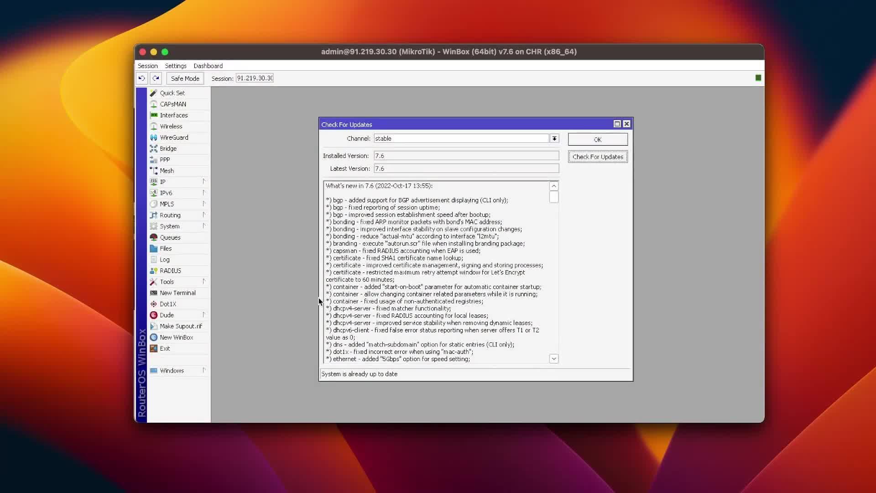The image size is (876, 493).
Task: Click the Latest Version field
Action: point(466,168)
